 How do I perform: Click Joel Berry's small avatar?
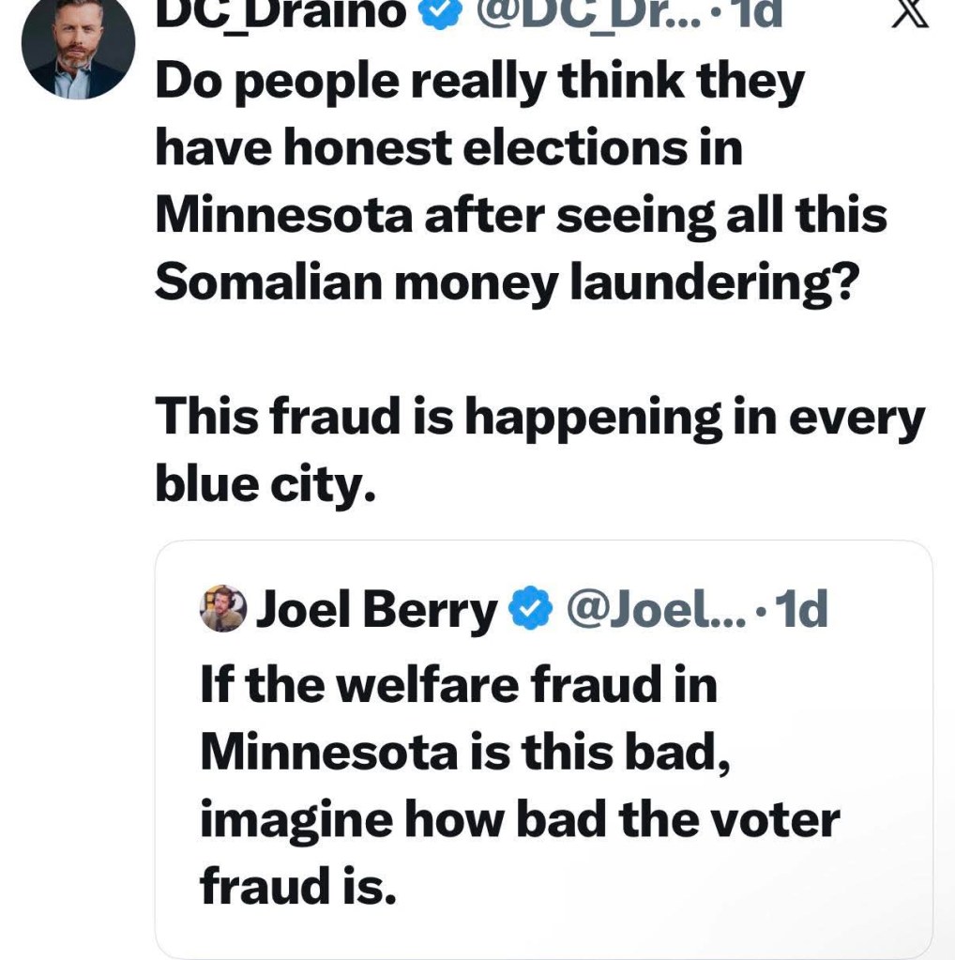(223, 611)
